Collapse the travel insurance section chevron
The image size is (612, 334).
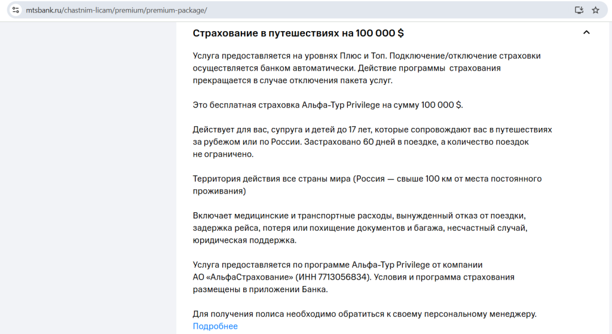(586, 33)
